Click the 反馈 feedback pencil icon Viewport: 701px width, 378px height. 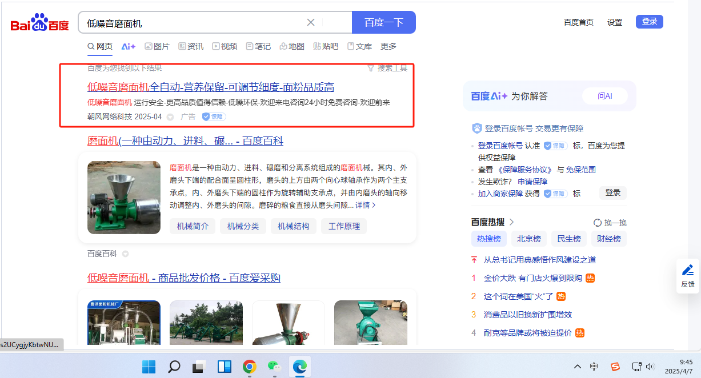(688, 270)
